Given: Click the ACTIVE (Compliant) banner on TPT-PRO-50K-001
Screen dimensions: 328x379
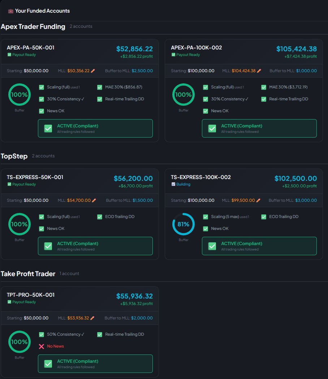Looking at the screenshot, I should coord(95,363).
